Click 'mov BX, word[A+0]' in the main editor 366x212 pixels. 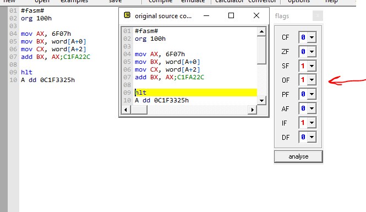pos(53,41)
